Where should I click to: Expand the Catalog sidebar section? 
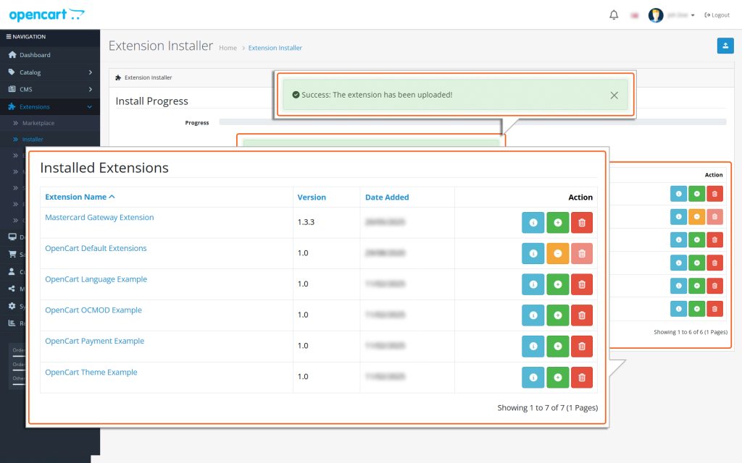pos(29,72)
